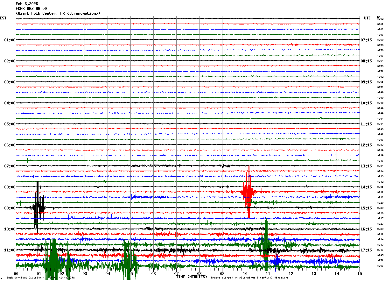Screen dimensions: 385x282
Task: Click the 'CST' time zone label
Action: (3, 18)
